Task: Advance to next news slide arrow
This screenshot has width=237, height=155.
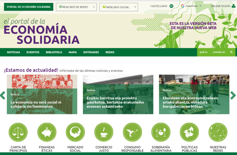Action: click(233, 95)
